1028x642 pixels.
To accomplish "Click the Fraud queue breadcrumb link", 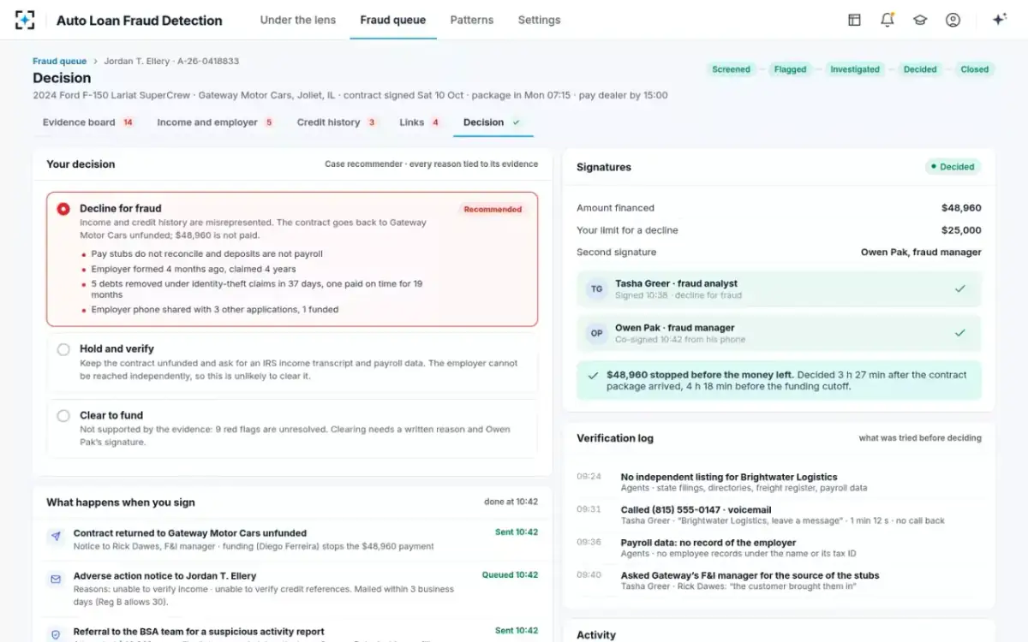I will coord(59,62).
